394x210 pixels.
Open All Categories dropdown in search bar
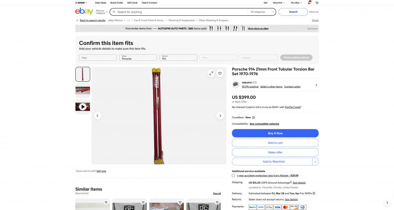[x=262, y=12]
